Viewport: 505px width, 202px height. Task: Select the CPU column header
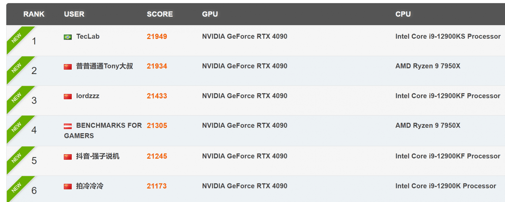pos(403,14)
